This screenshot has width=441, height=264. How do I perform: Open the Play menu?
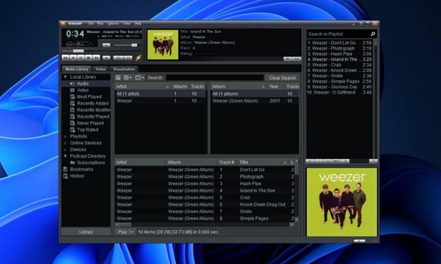(100, 24)
